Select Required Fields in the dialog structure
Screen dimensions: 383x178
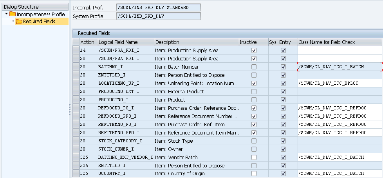click(x=39, y=22)
